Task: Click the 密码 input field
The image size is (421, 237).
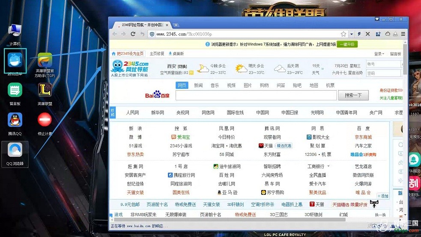Action: click(383, 73)
